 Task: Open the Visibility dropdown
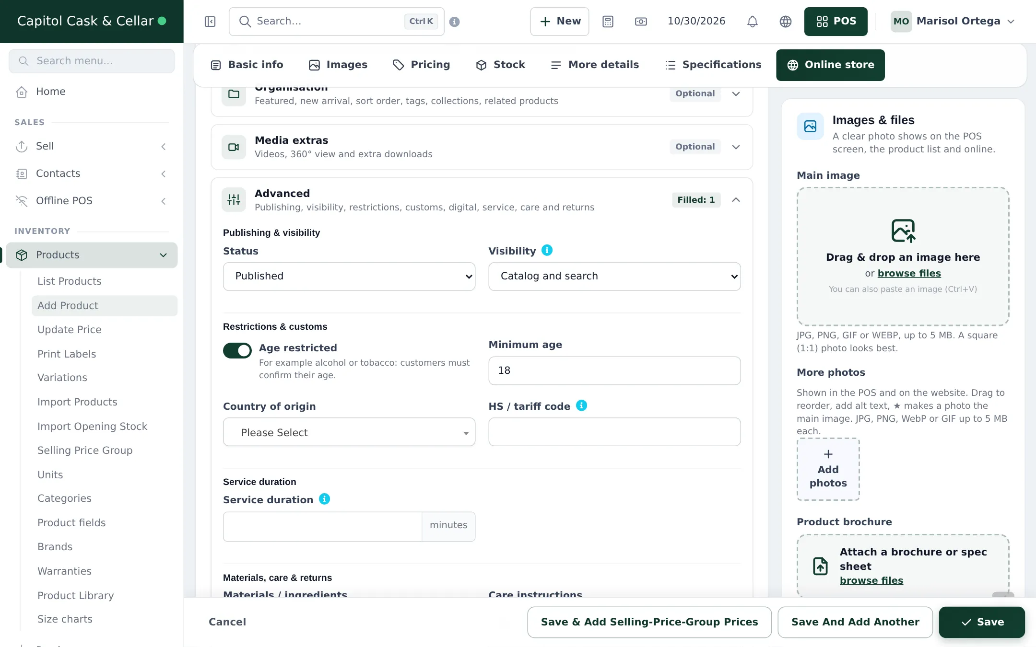[x=614, y=276]
